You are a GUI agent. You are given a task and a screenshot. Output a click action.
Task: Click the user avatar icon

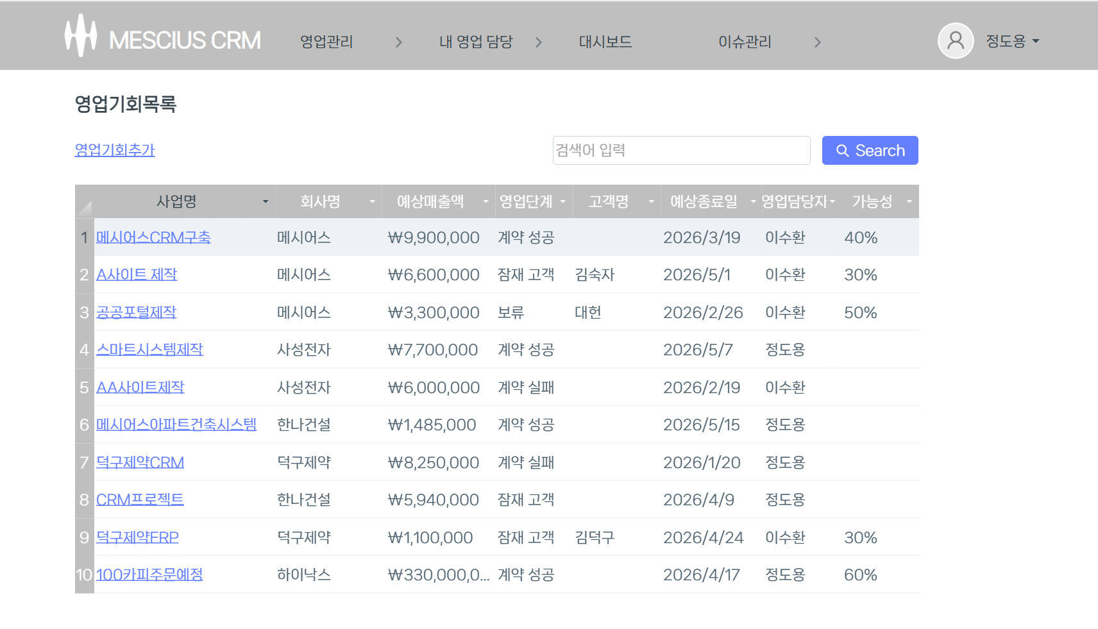pos(956,41)
